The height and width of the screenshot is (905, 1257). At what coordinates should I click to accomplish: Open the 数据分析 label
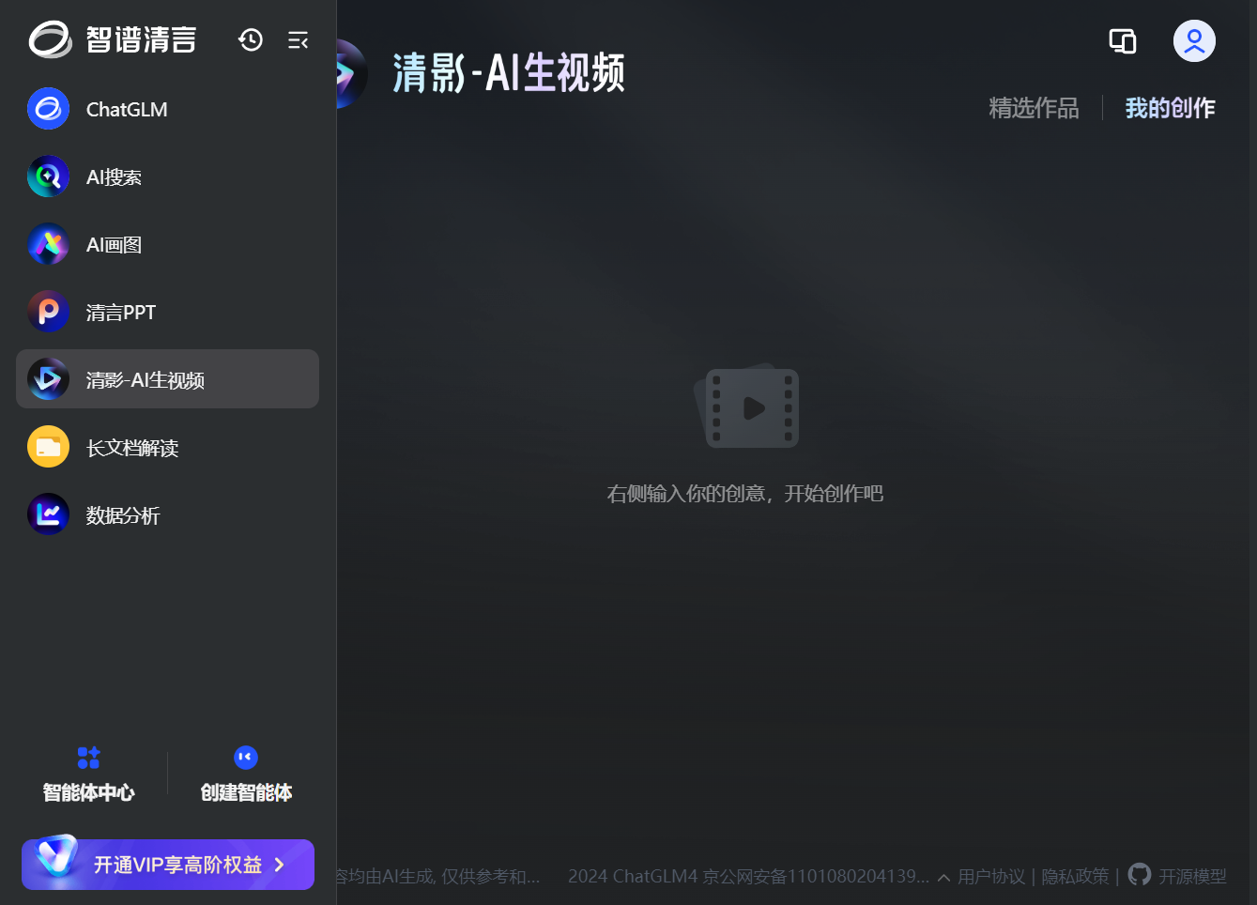click(123, 515)
